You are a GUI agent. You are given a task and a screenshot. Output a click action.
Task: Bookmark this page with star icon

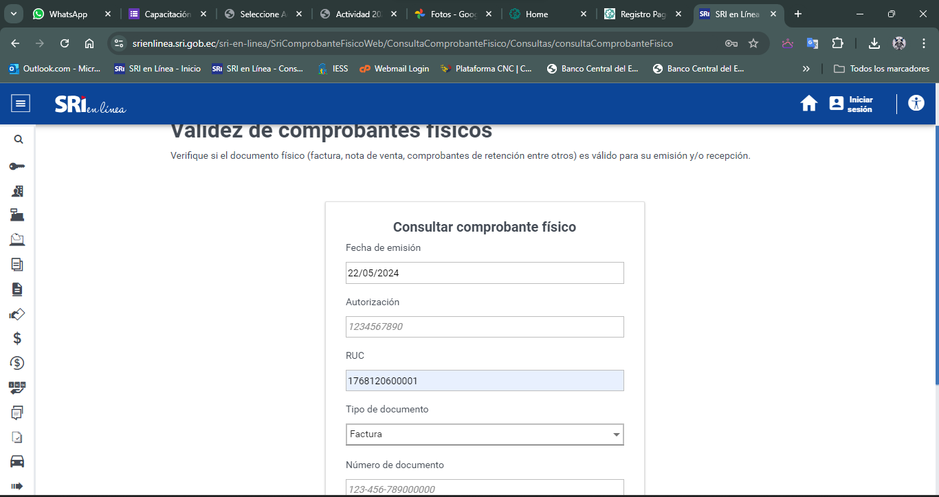(x=753, y=43)
